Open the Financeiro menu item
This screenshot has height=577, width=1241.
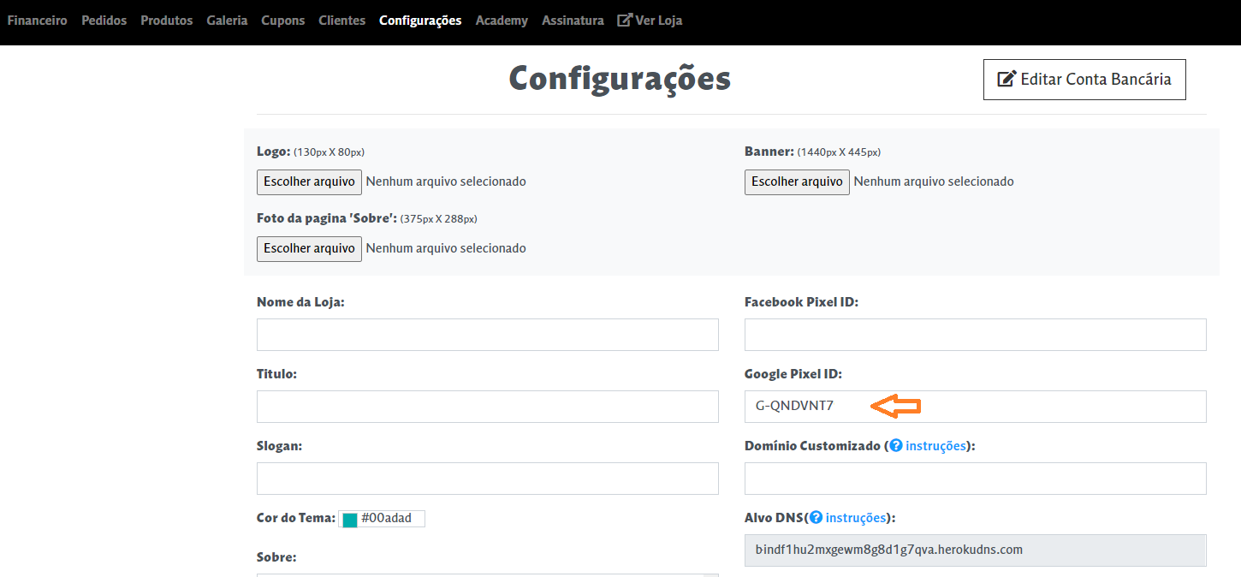38,20
